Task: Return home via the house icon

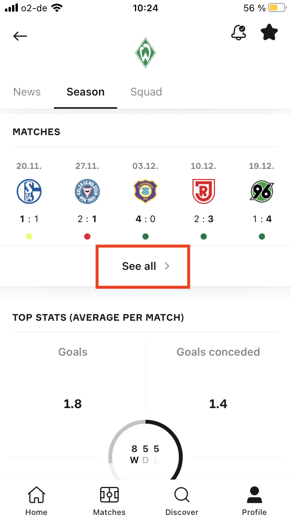Action: [x=36, y=500]
